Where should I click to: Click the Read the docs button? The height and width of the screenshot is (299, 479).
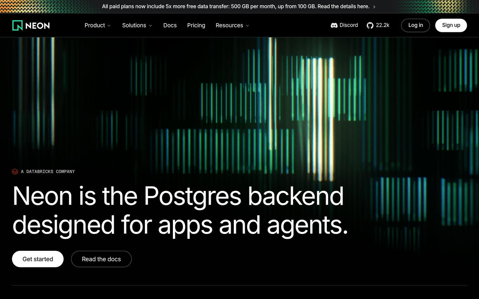pyautogui.click(x=101, y=259)
